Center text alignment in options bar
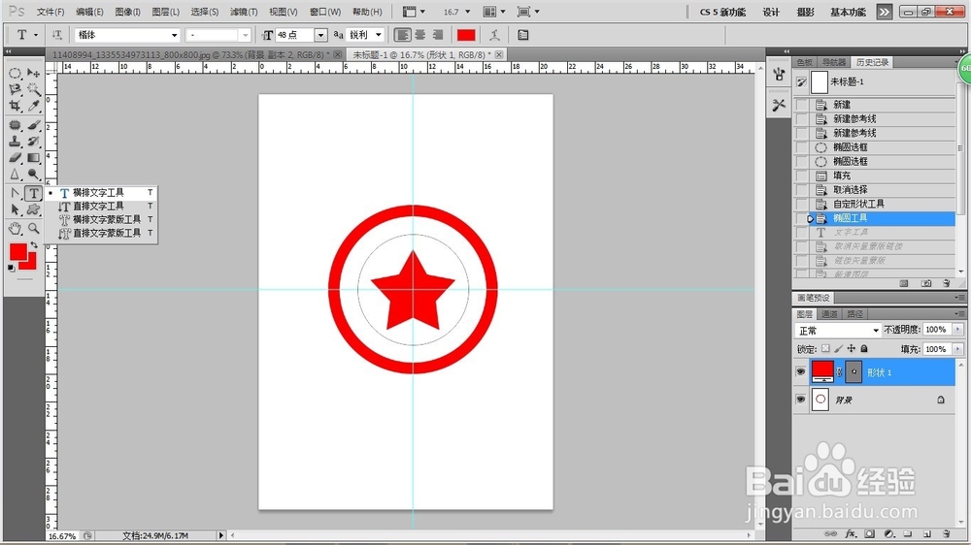This screenshot has width=971, height=545. [419, 35]
